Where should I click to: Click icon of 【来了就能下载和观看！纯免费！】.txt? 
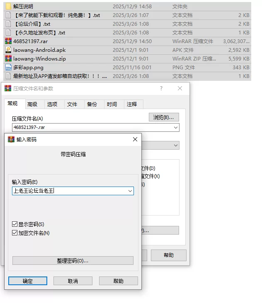(x=8, y=15)
